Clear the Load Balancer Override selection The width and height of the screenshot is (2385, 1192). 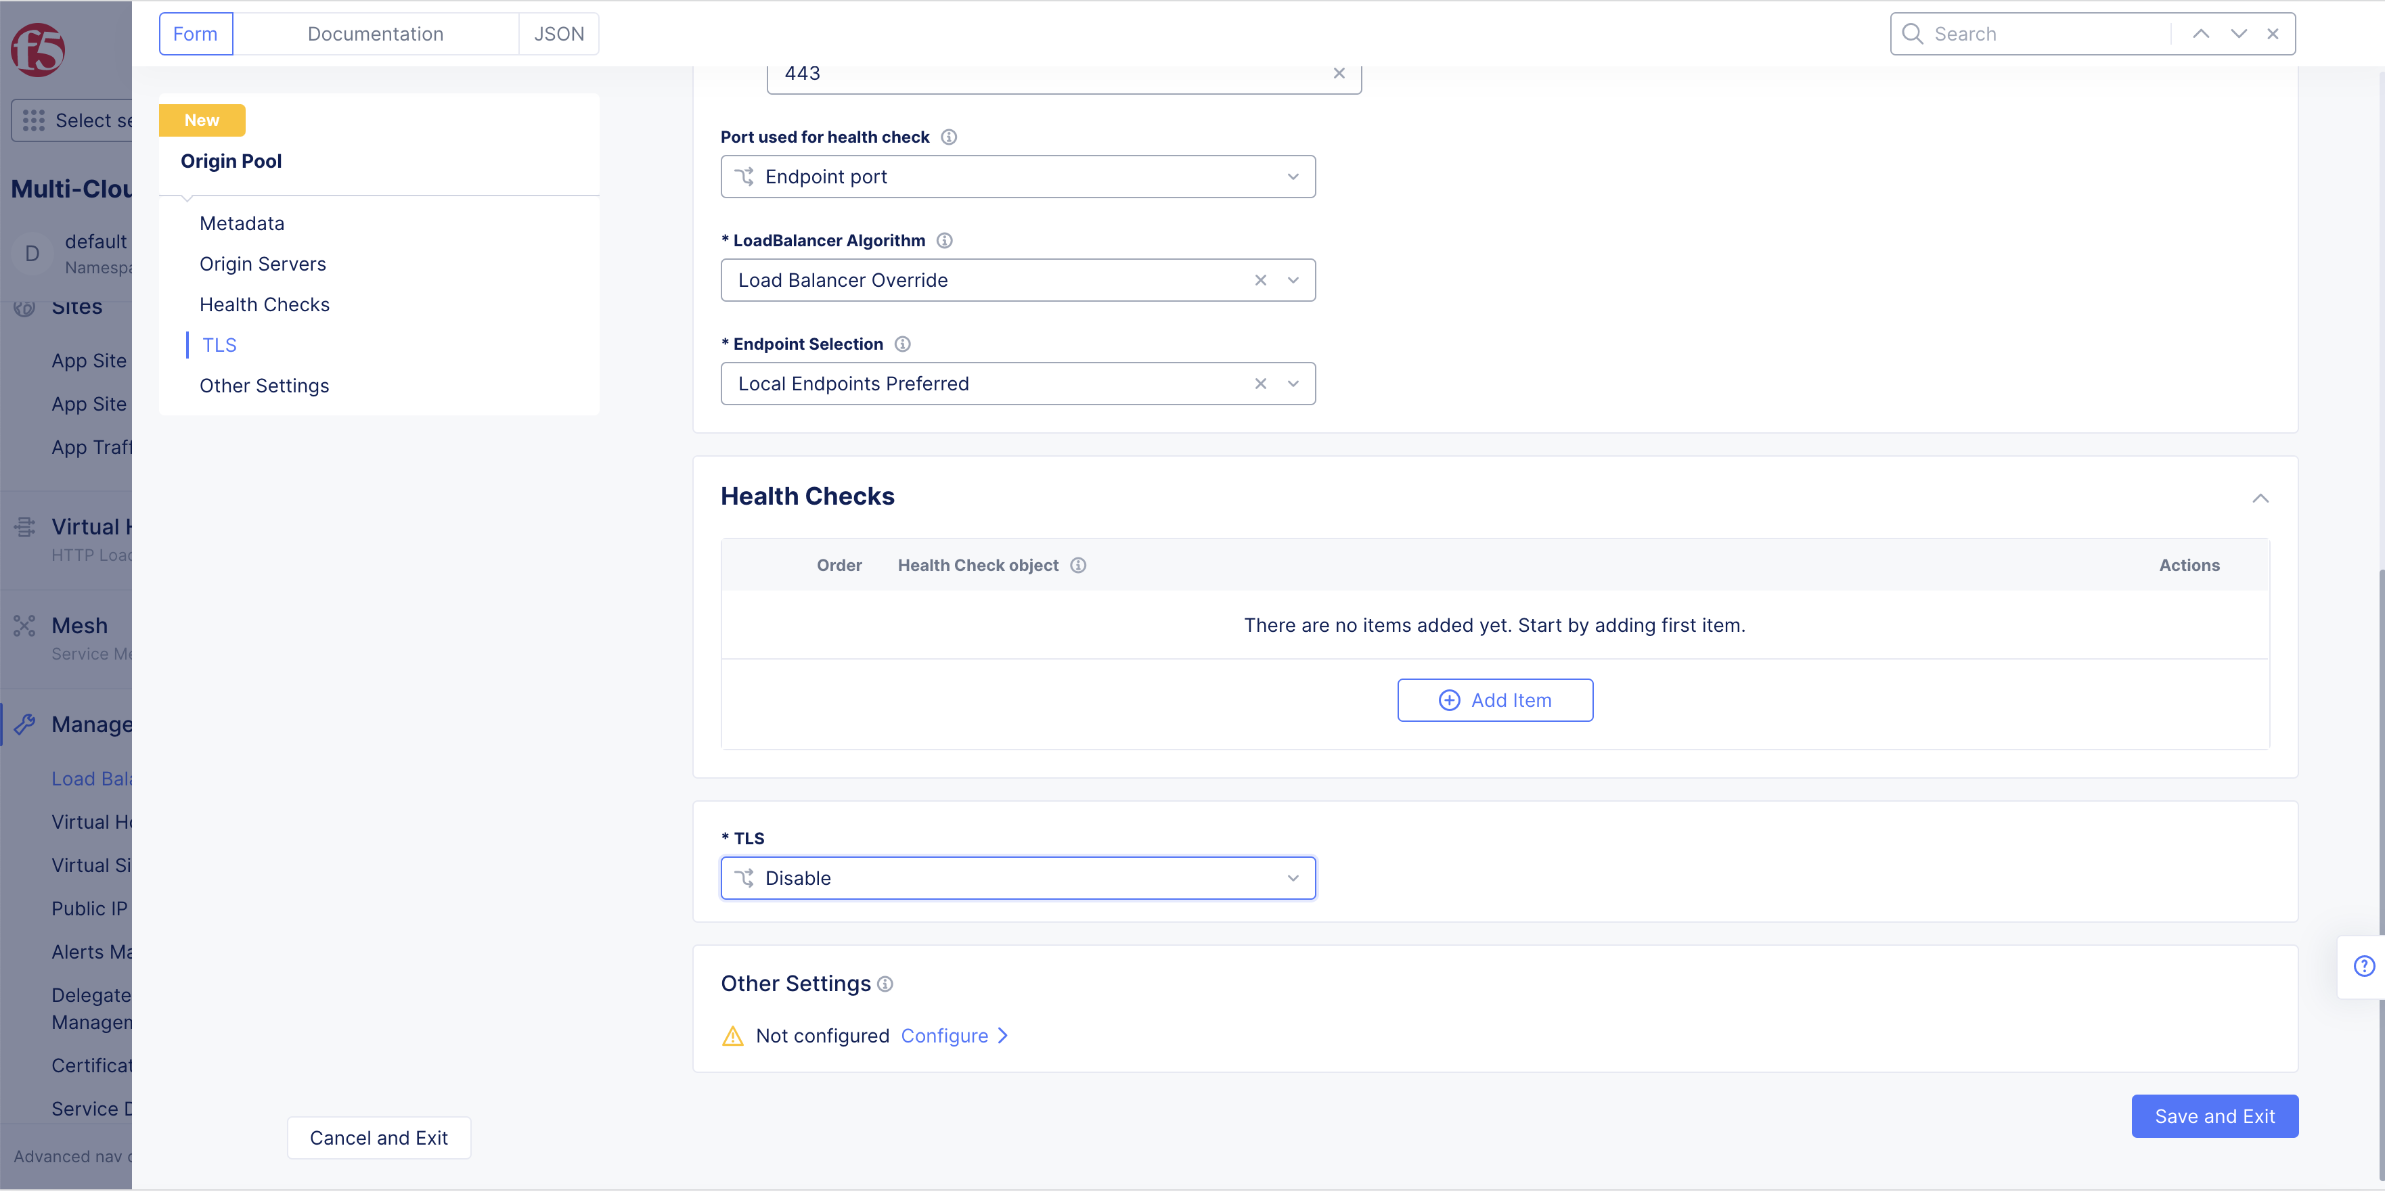point(1260,279)
